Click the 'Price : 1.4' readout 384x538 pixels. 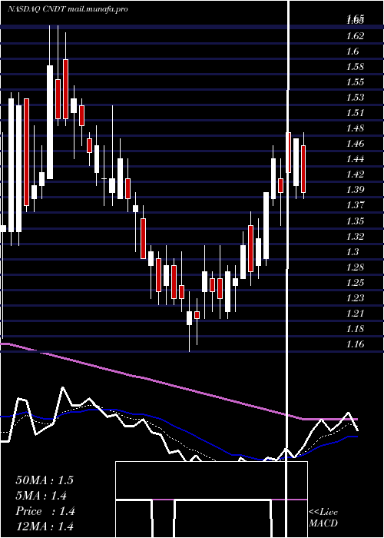(x=45, y=511)
